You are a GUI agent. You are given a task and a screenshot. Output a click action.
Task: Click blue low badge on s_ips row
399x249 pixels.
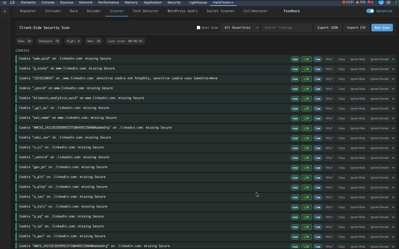[318, 197]
